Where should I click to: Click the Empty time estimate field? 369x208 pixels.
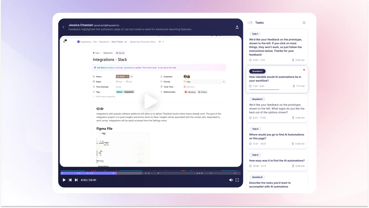[x=119, y=87]
